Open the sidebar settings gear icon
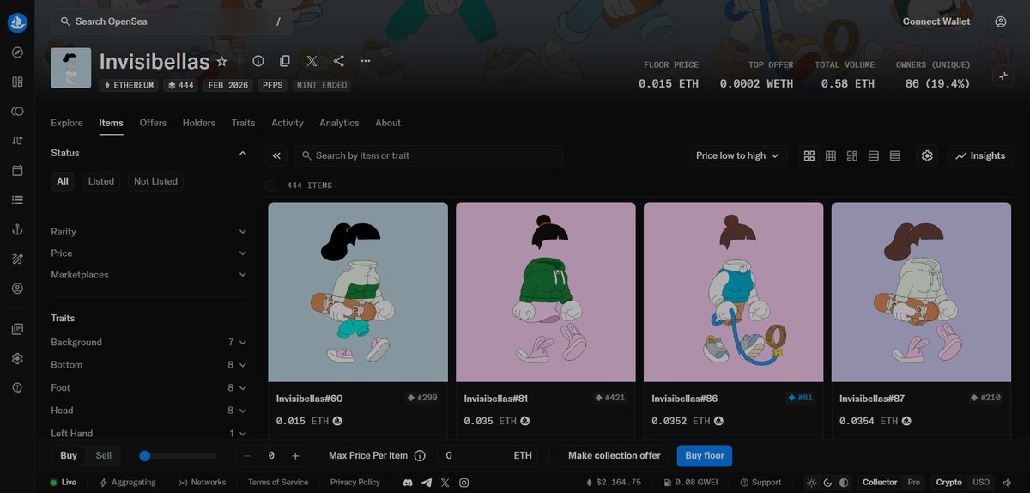1030x493 pixels. [17, 358]
